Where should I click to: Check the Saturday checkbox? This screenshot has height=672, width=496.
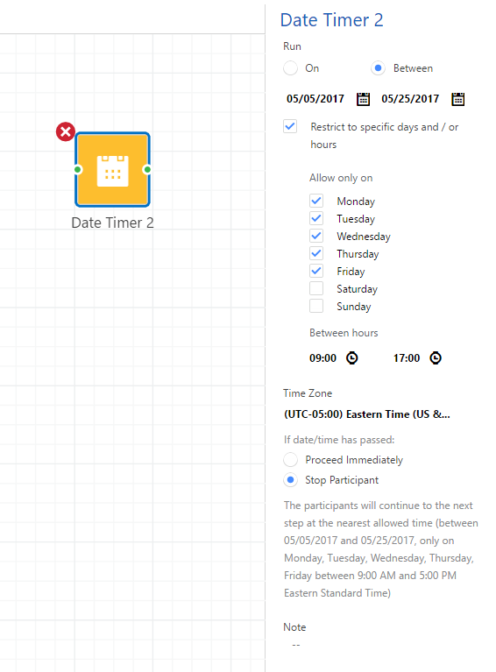(x=316, y=289)
